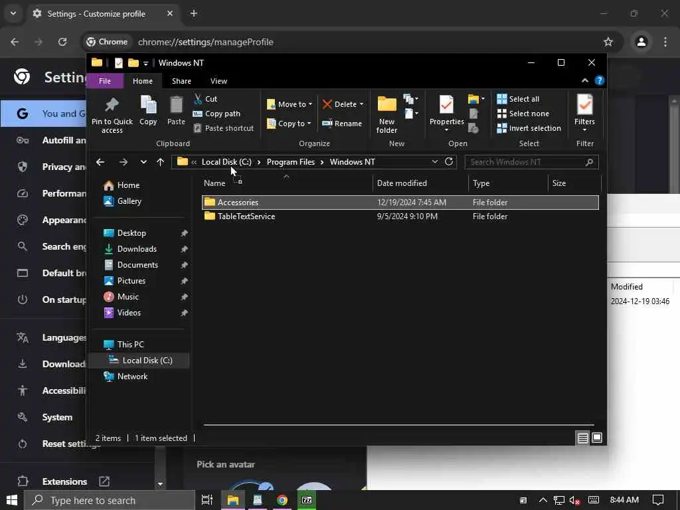
Task: Open System in Chrome settings
Action: [x=57, y=417]
